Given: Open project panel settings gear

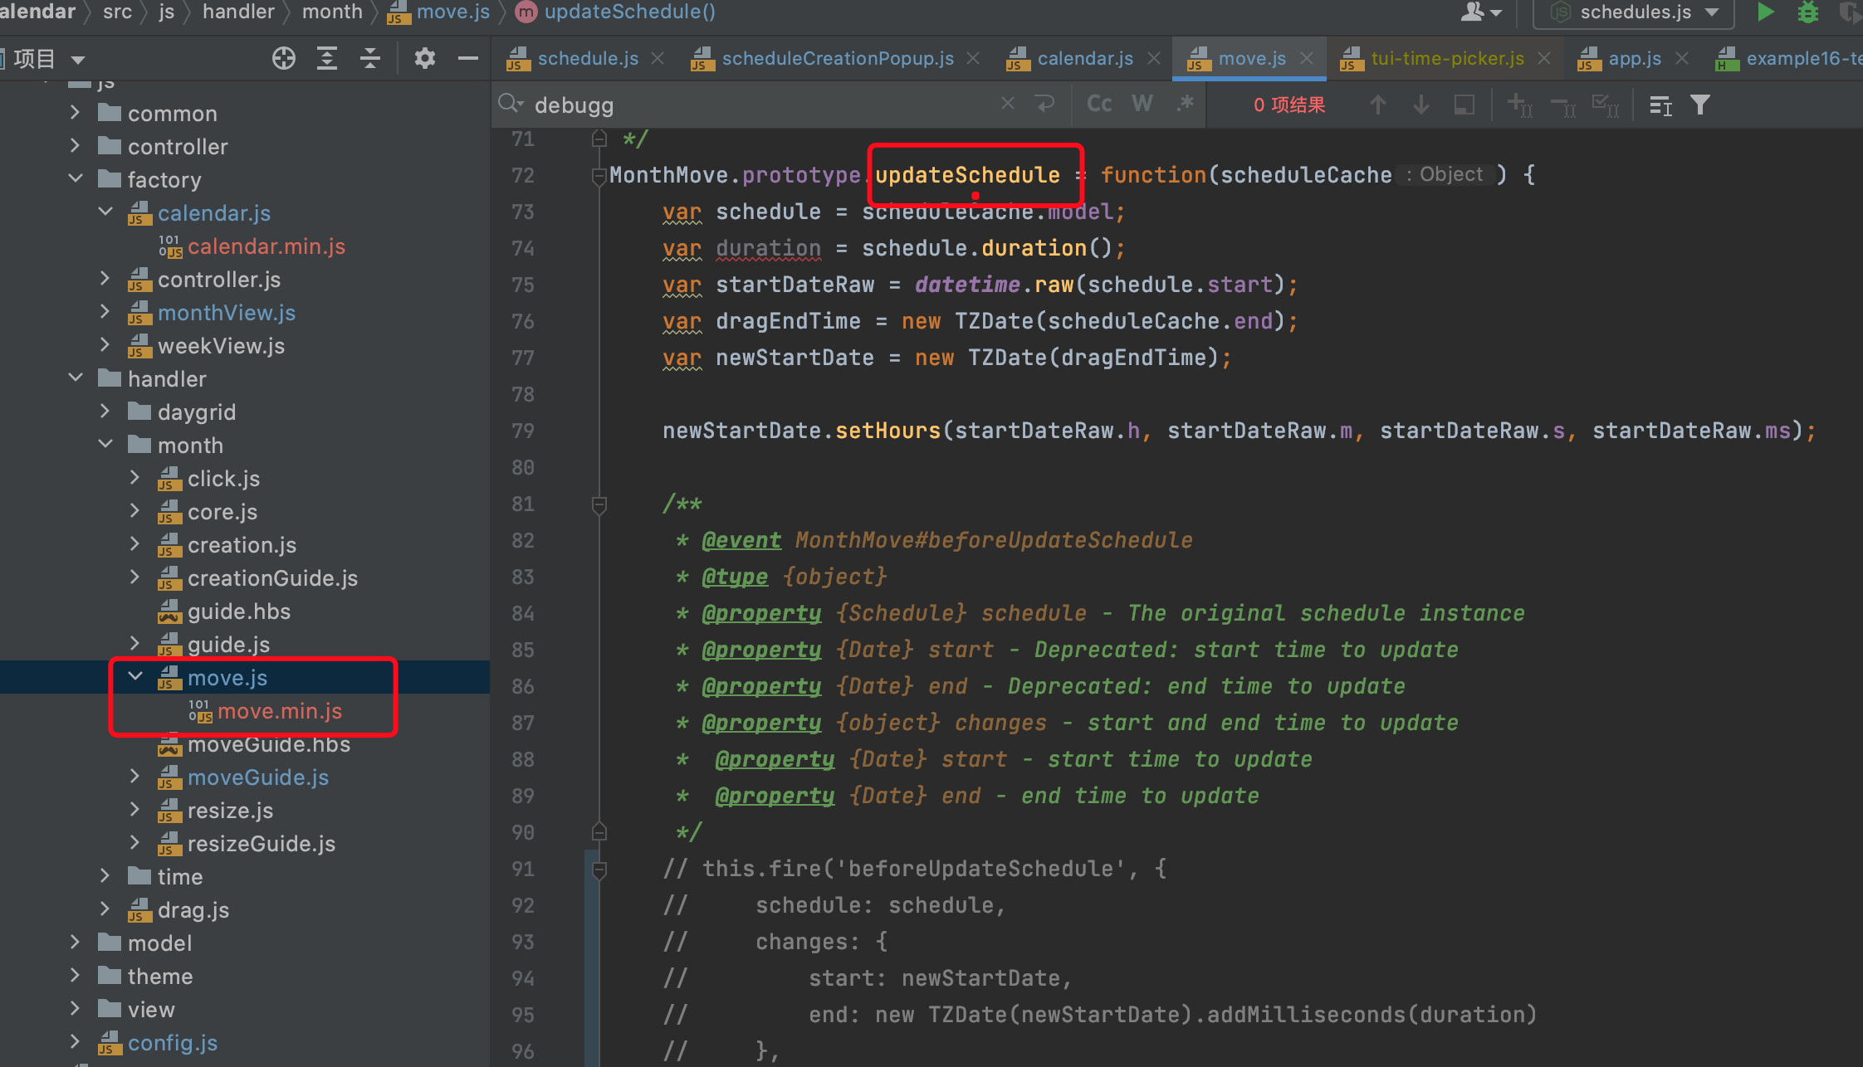Looking at the screenshot, I should pos(425,58).
